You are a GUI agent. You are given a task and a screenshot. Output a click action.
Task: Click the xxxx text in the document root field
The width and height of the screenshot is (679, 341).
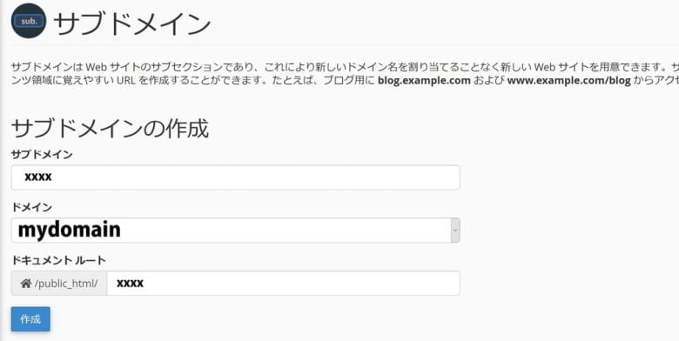coord(130,283)
